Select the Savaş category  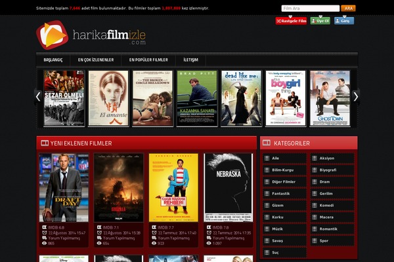284,240
